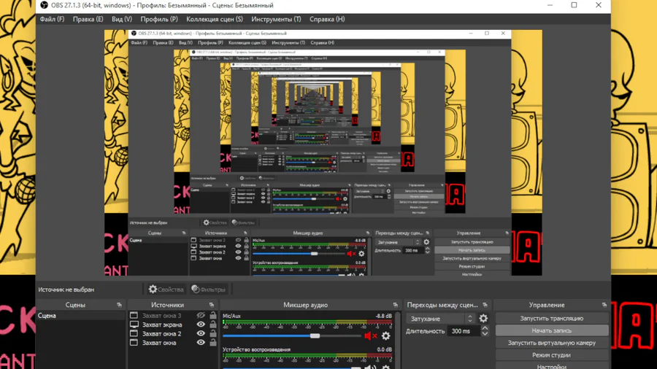In nested preview, toggle eye of Захват окна
The image size is (657, 369).
(x=238, y=258)
